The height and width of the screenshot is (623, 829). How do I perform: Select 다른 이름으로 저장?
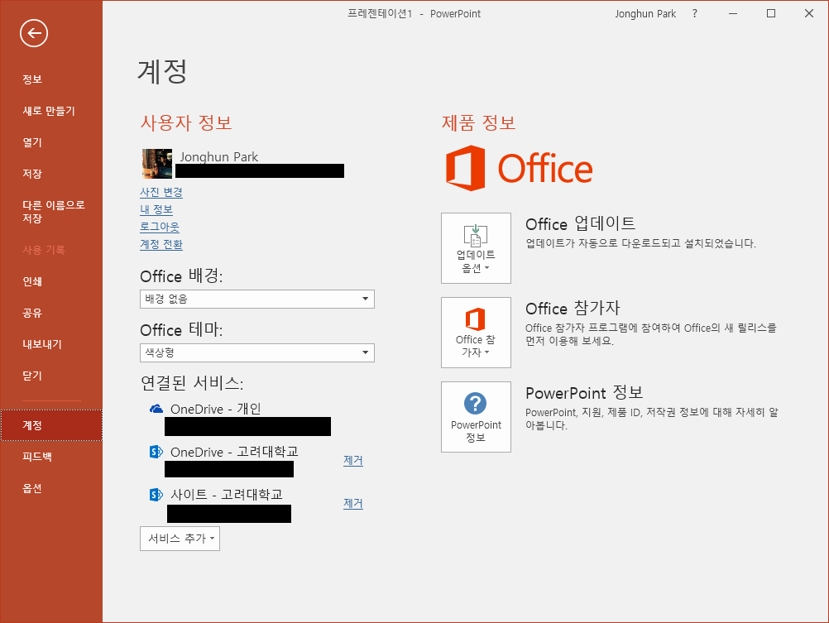point(54,212)
